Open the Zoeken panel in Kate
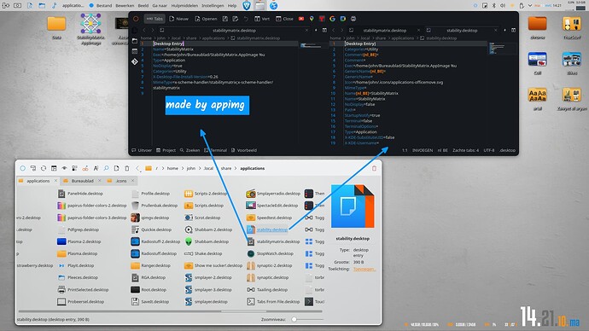This screenshot has width=589, height=331. [x=190, y=150]
